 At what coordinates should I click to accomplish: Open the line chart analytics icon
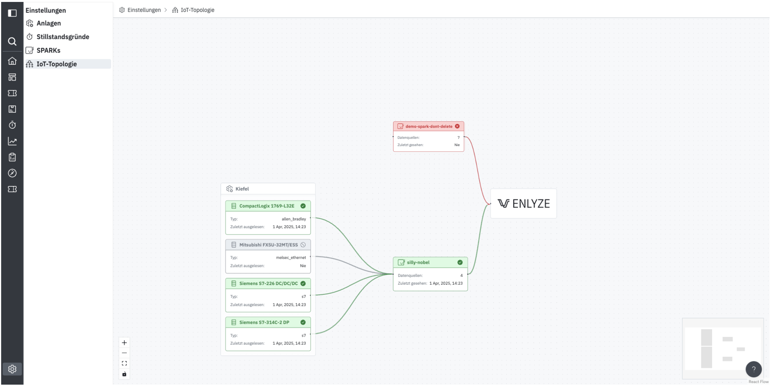point(12,141)
